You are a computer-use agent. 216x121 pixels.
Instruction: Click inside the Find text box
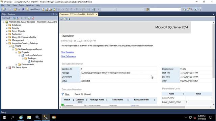coord(164,9)
